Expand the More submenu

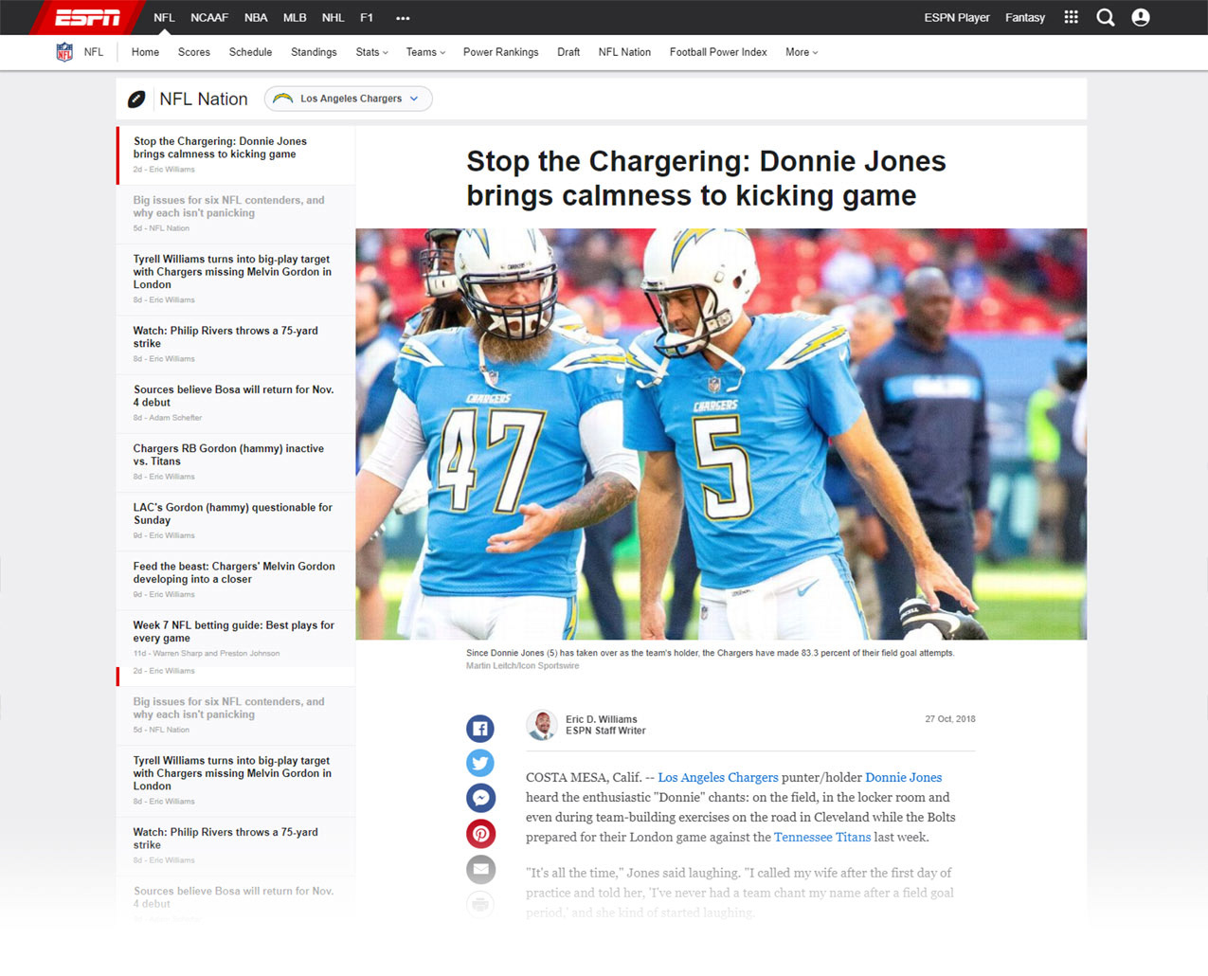tap(802, 52)
